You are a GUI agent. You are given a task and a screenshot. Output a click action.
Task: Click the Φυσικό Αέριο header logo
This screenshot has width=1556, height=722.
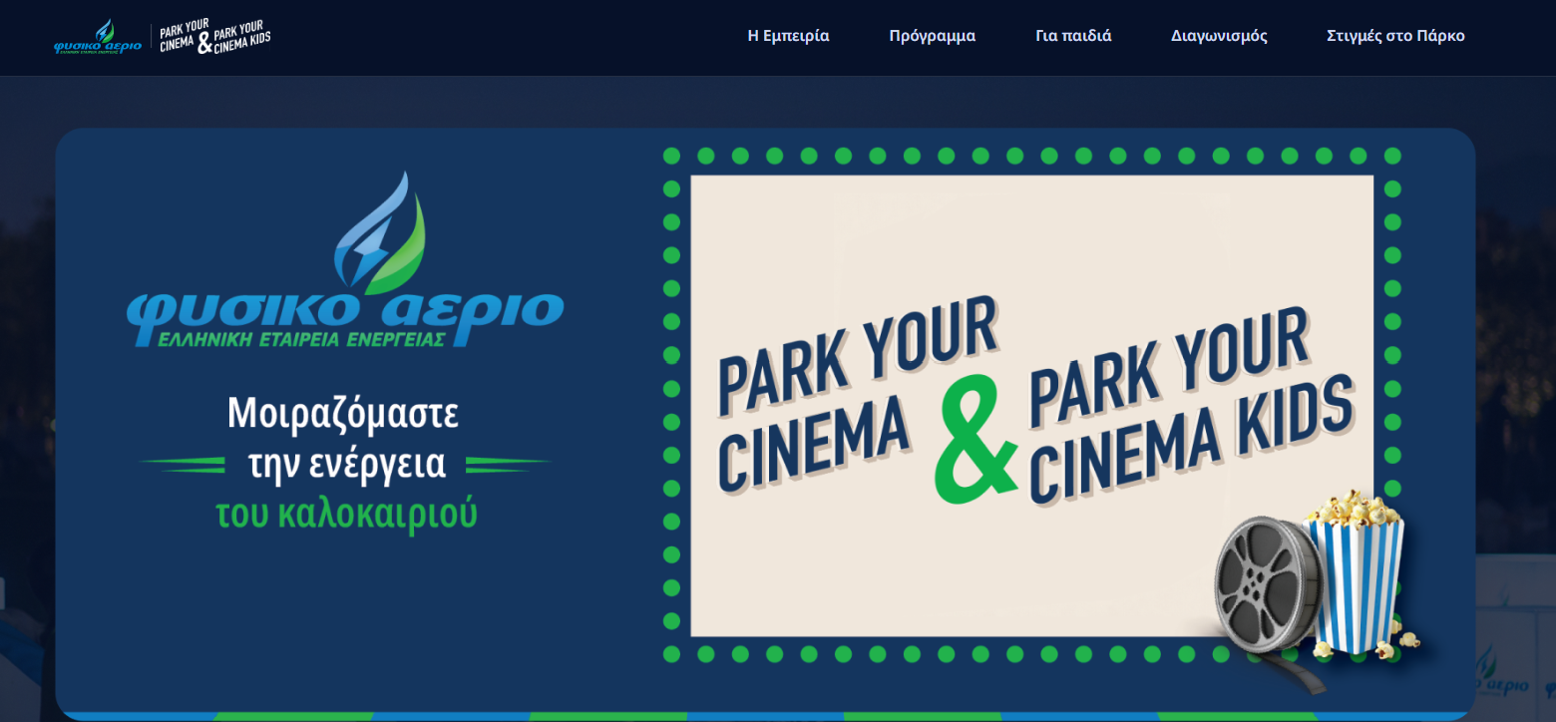point(98,37)
